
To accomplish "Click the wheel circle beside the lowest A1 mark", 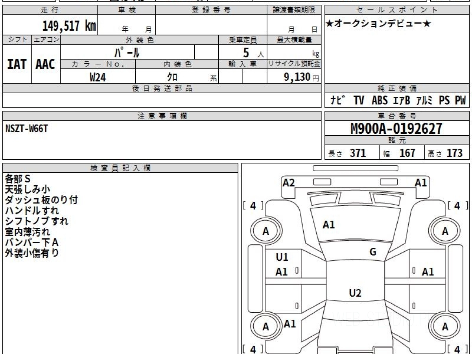I will point(266,327).
